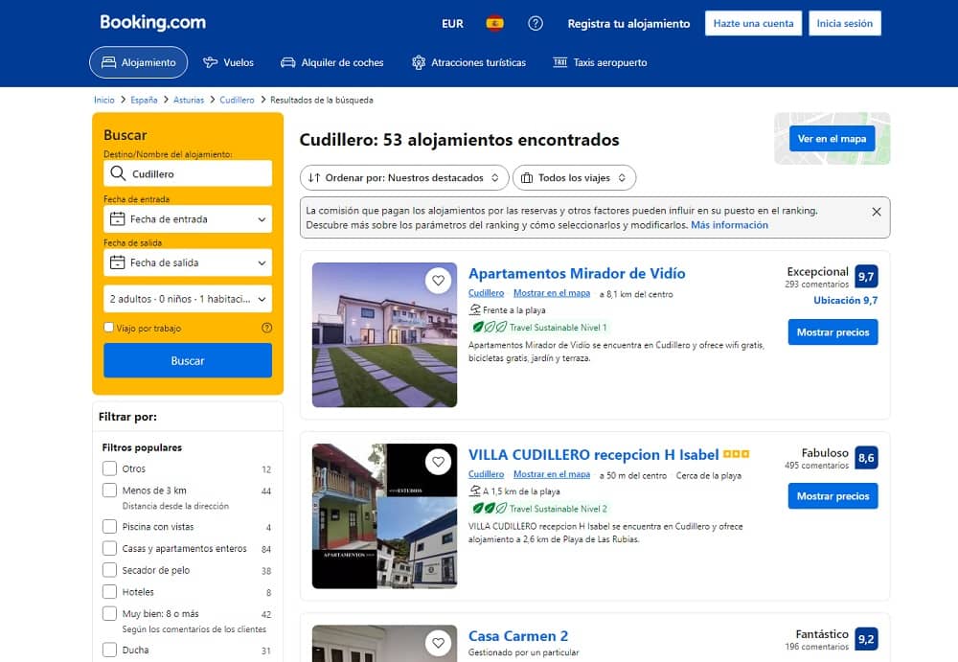This screenshot has height=662, width=958.
Task: Check the Otros filter
Action: tap(109, 468)
